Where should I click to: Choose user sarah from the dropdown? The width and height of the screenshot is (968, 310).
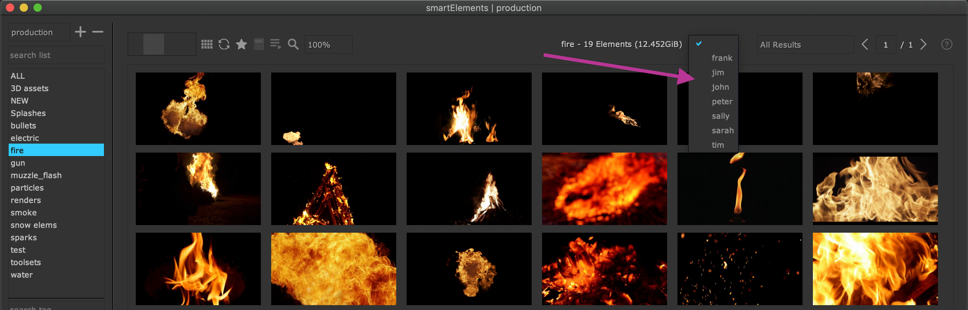(x=722, y=130)
